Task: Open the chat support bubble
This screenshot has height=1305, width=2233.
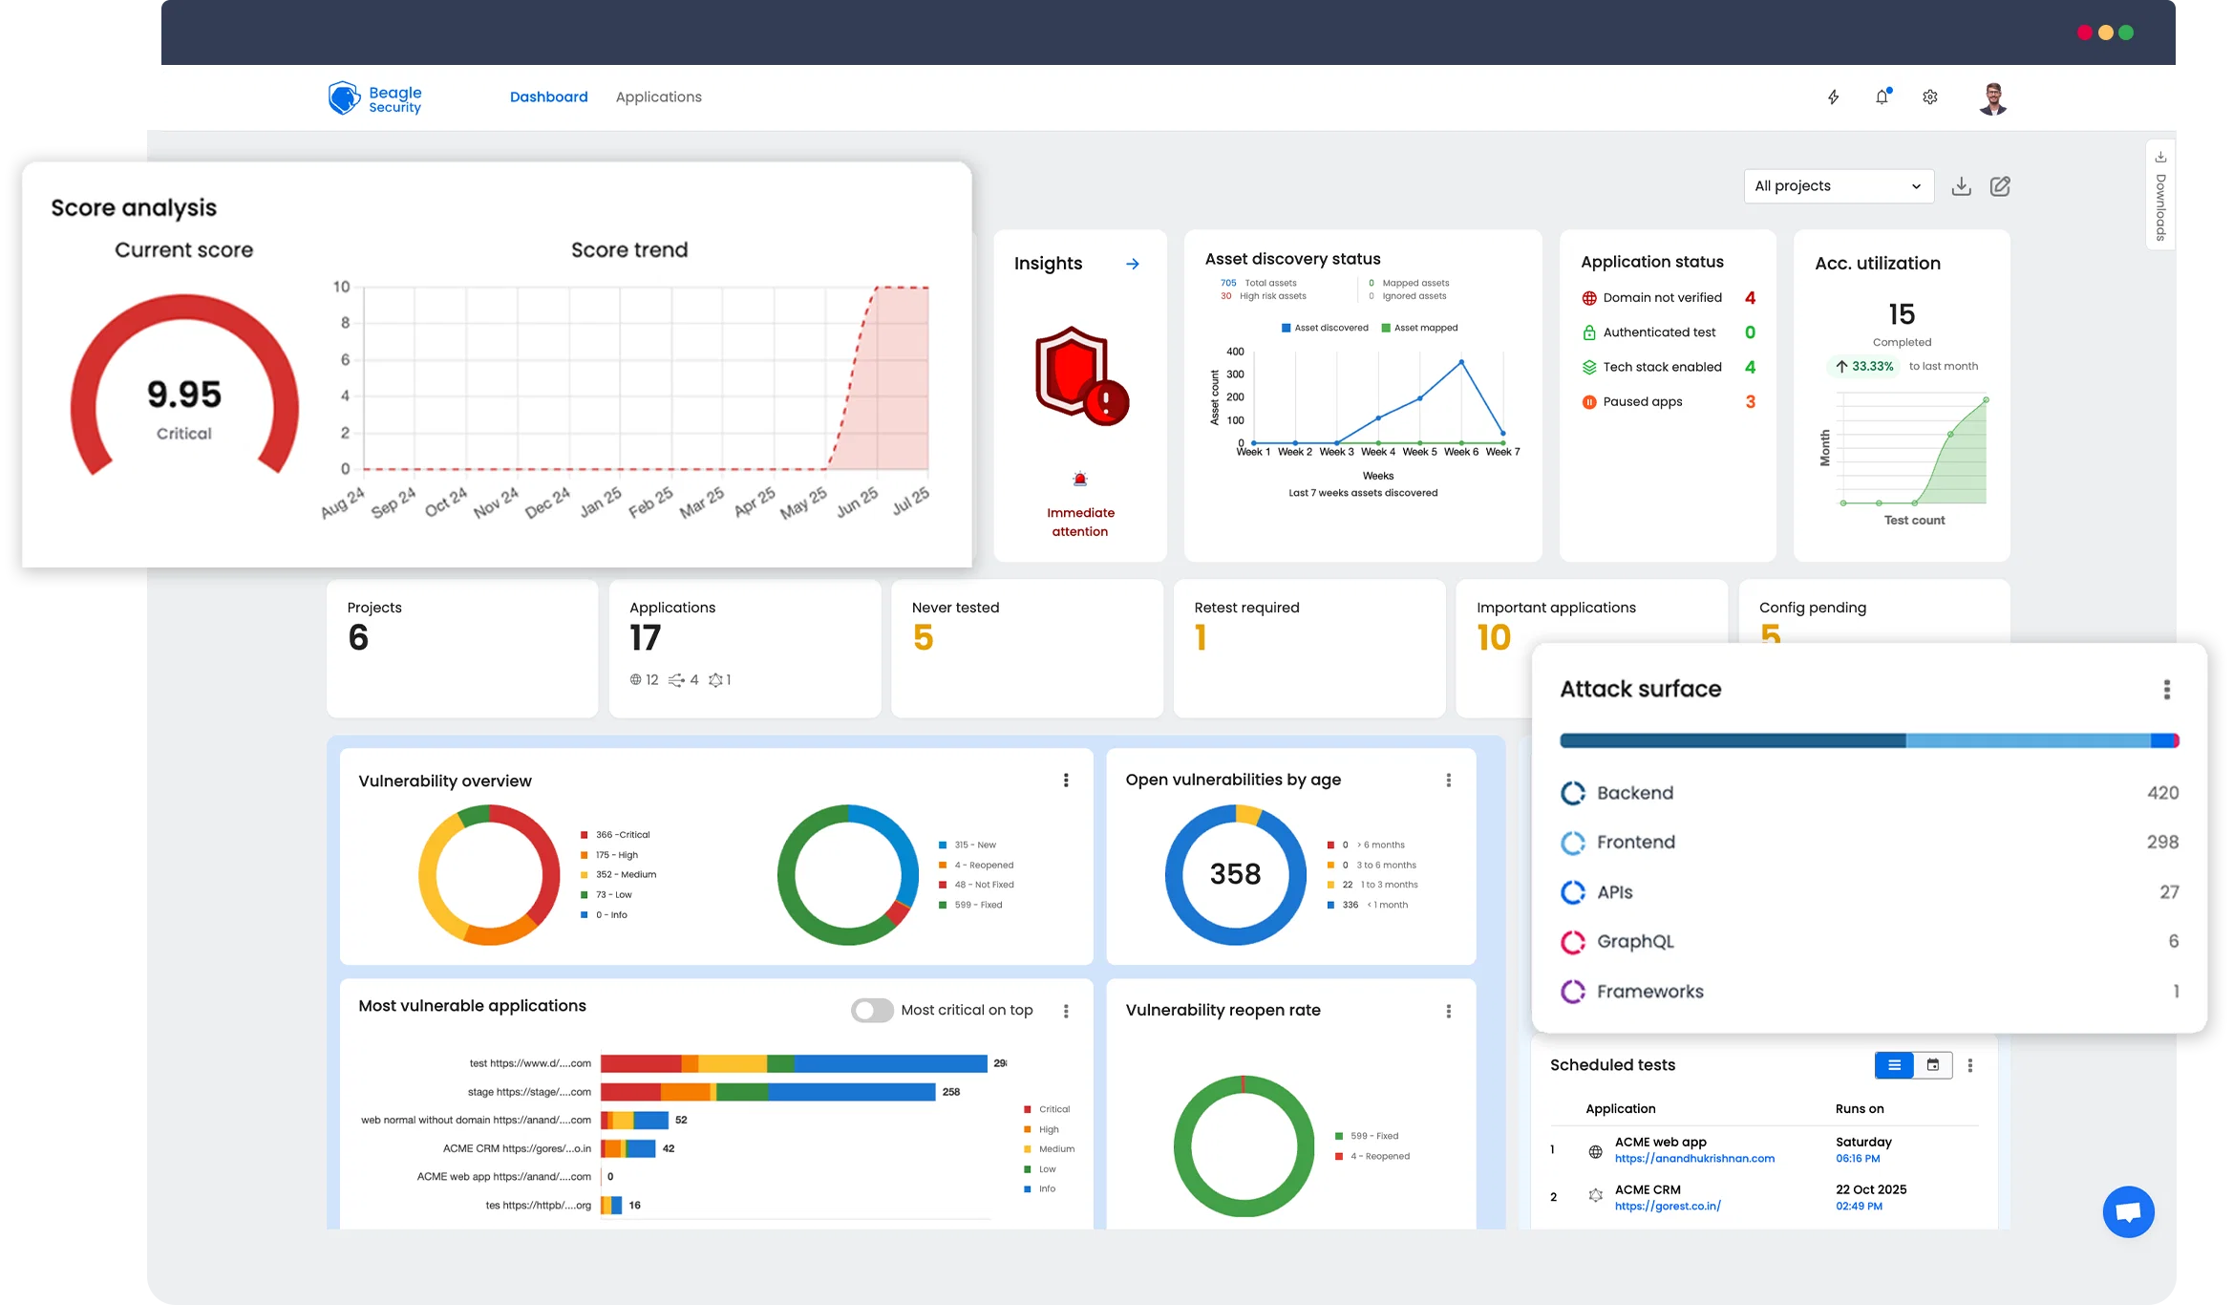Action: tap(2128, 1211)
